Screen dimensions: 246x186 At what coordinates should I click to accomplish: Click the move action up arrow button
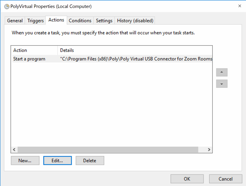(x=222, y=72)
